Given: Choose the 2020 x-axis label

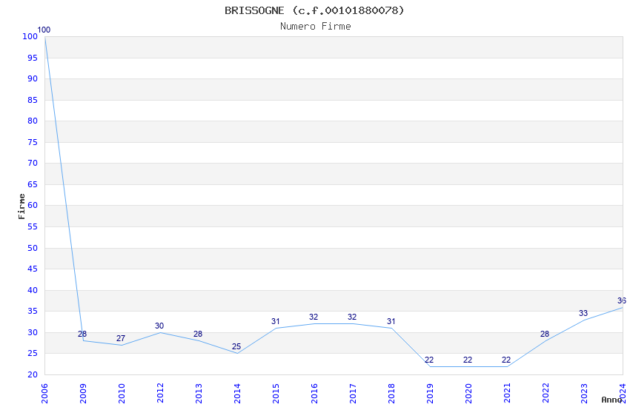Looking at the screenshot, I should coord(469,393).
